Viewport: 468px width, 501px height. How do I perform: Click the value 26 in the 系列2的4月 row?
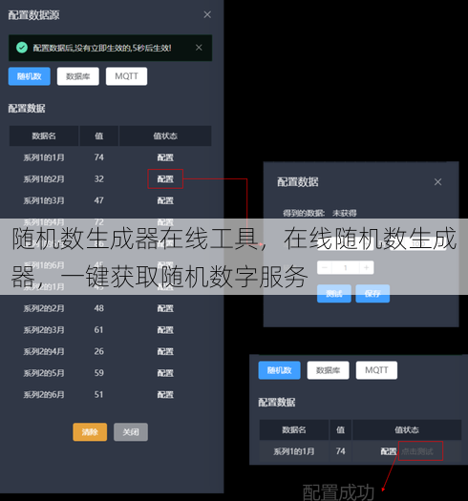[99, 351]
